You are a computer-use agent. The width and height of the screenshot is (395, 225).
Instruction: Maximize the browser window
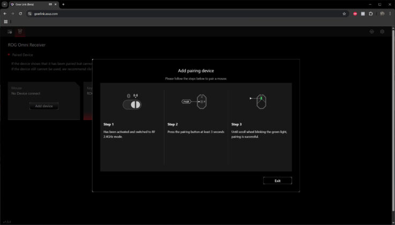coord(379,4)
